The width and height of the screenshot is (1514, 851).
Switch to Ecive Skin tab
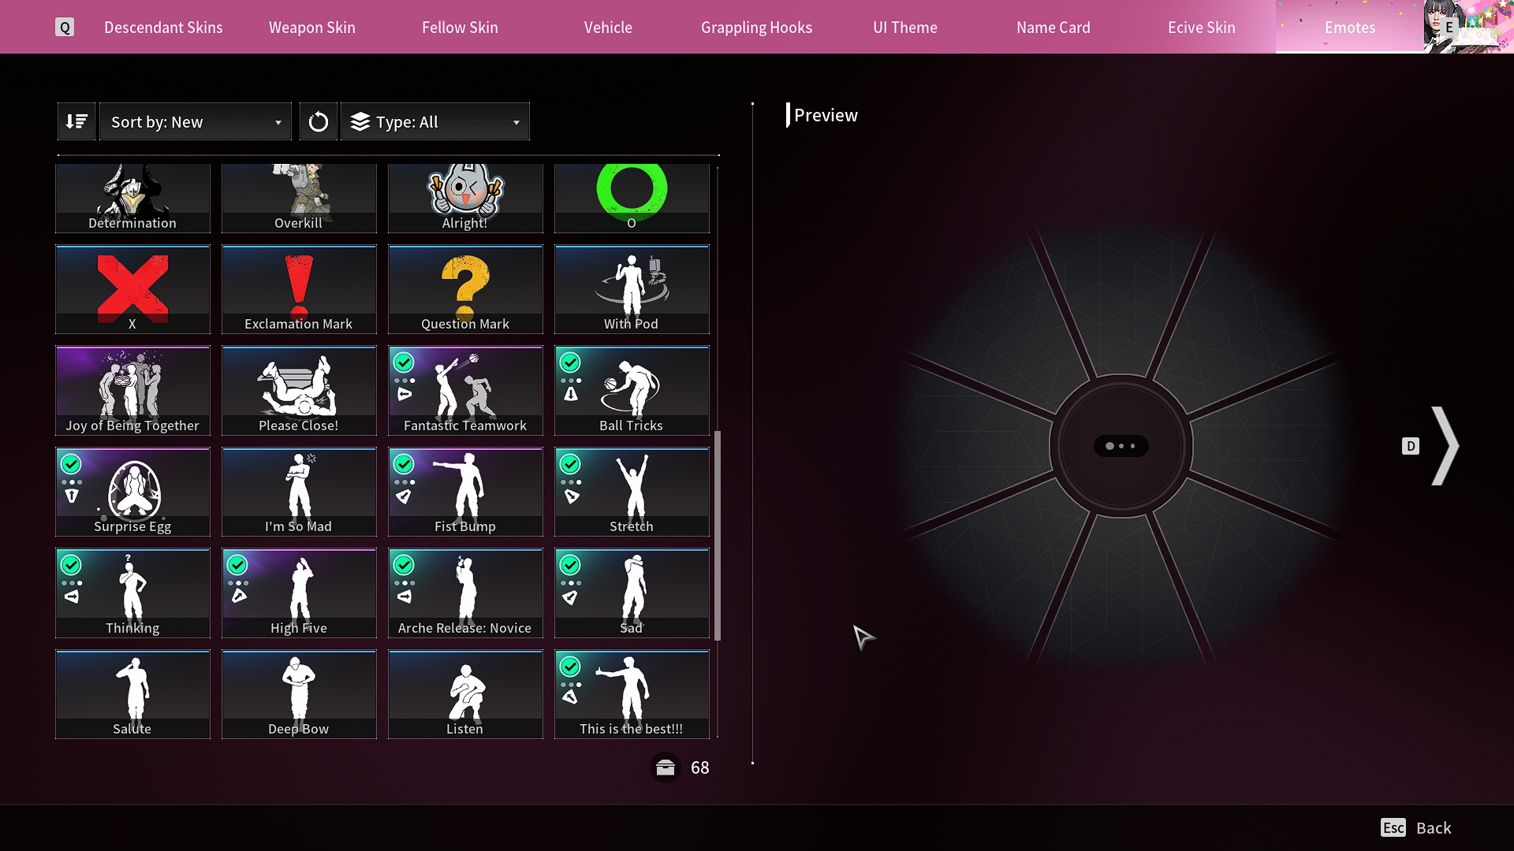point(1202,28)
